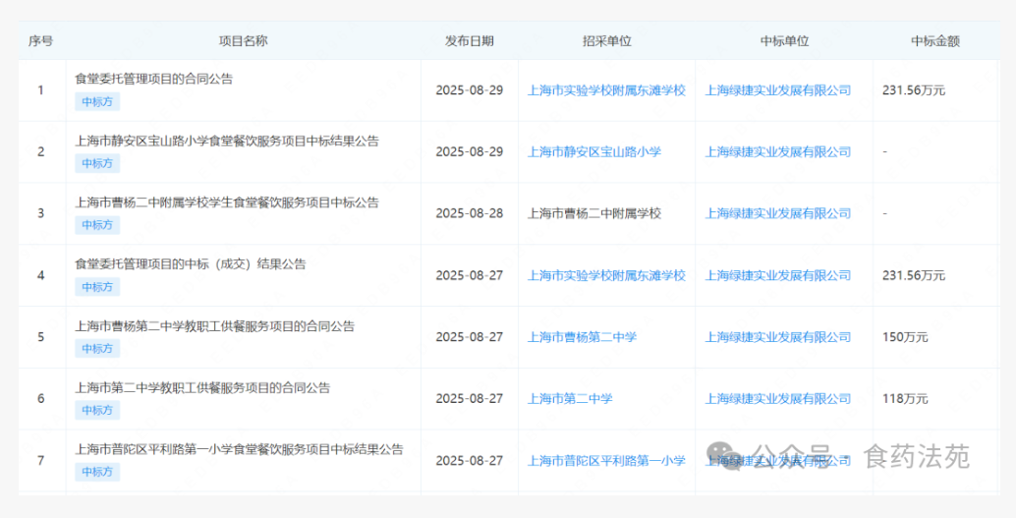Click sequence number 5 cell
This screenshot has width=1016, height=518.
(41, 337)
